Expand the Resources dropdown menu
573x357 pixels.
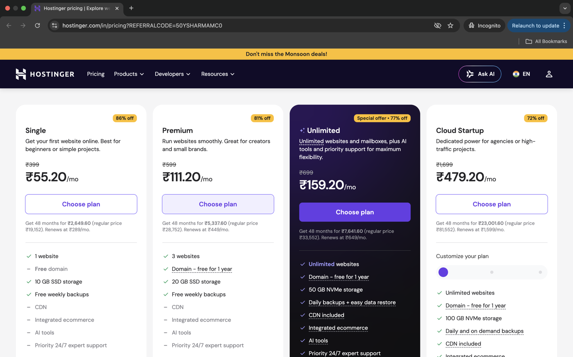pyautogui.click(x=218, y=74)
